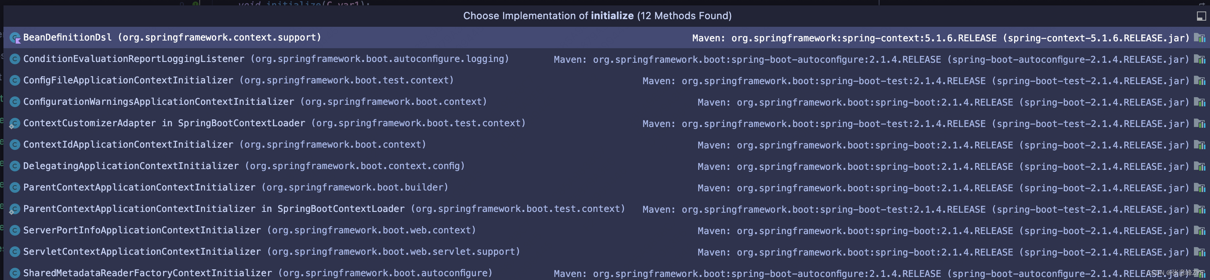Screen dimensions: 1210x280
Task: Click the library icon on ContextCustomizerAdapter row
Action: tap(1200, 124)
